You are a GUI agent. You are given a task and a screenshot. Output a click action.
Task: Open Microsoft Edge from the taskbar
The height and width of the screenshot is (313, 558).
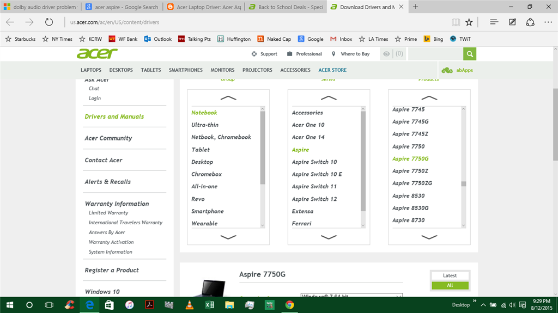pos(90,305)
